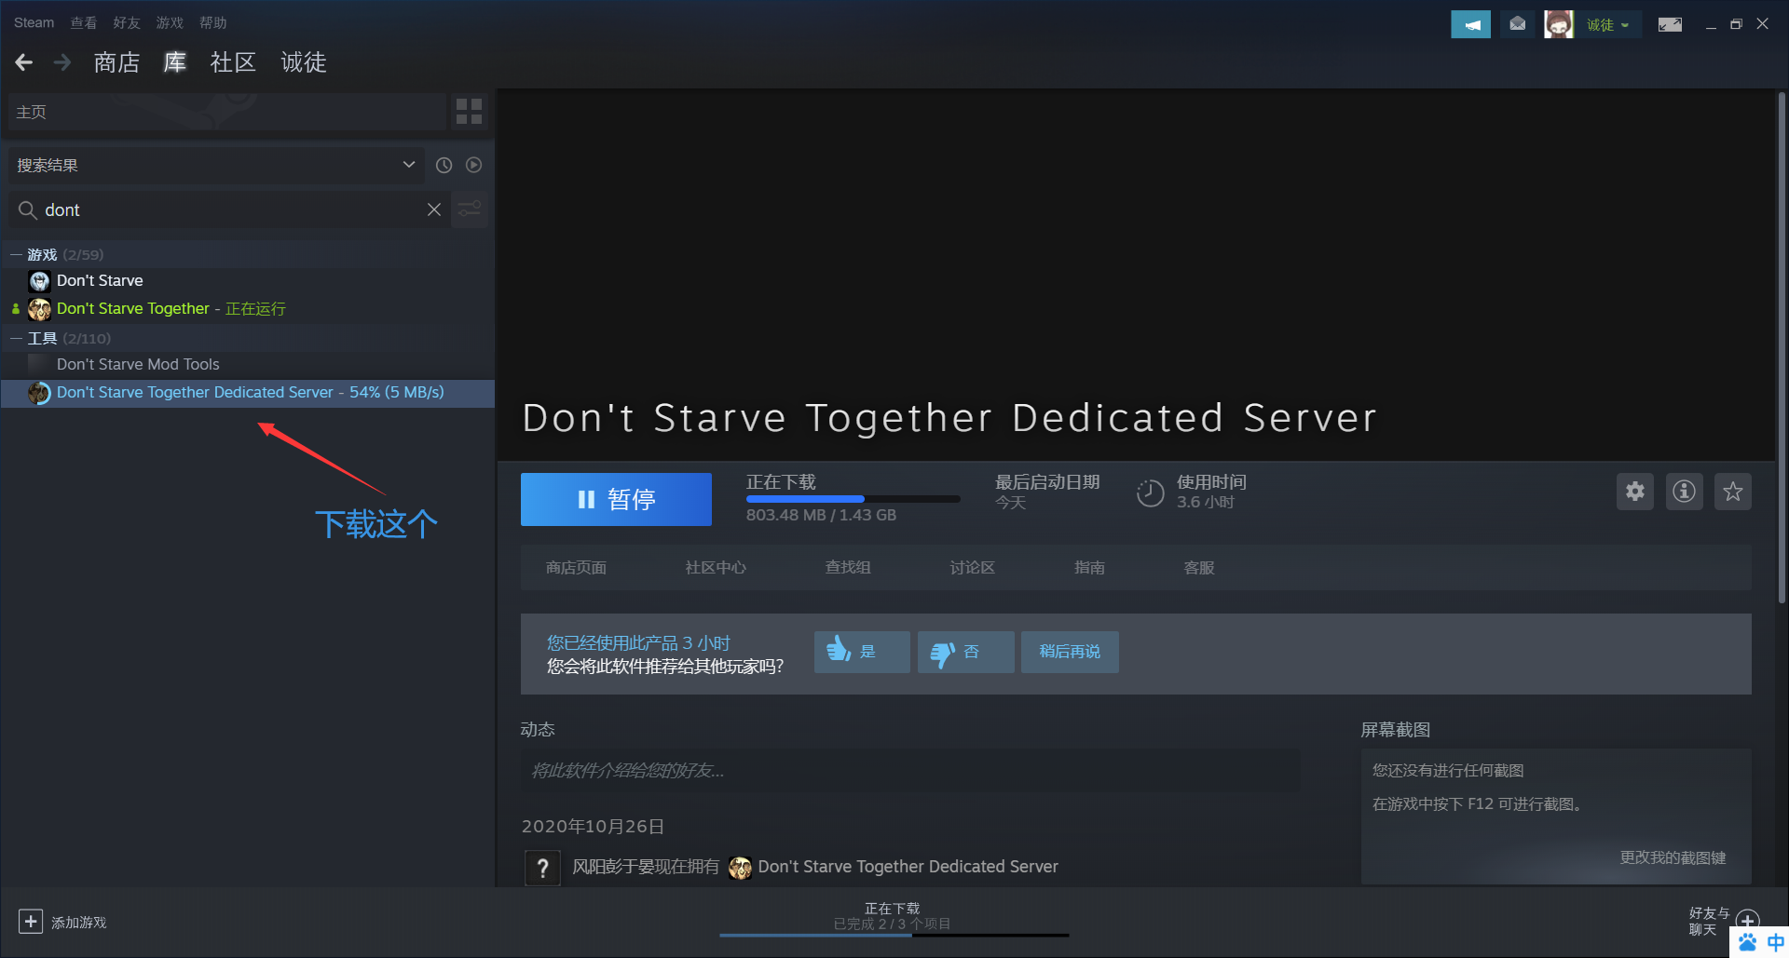The width and height of the screenshot is (1789, 958).
Task: Click the 稍后再说 button
Action: pyautogui.click(x=1070, y=652)
